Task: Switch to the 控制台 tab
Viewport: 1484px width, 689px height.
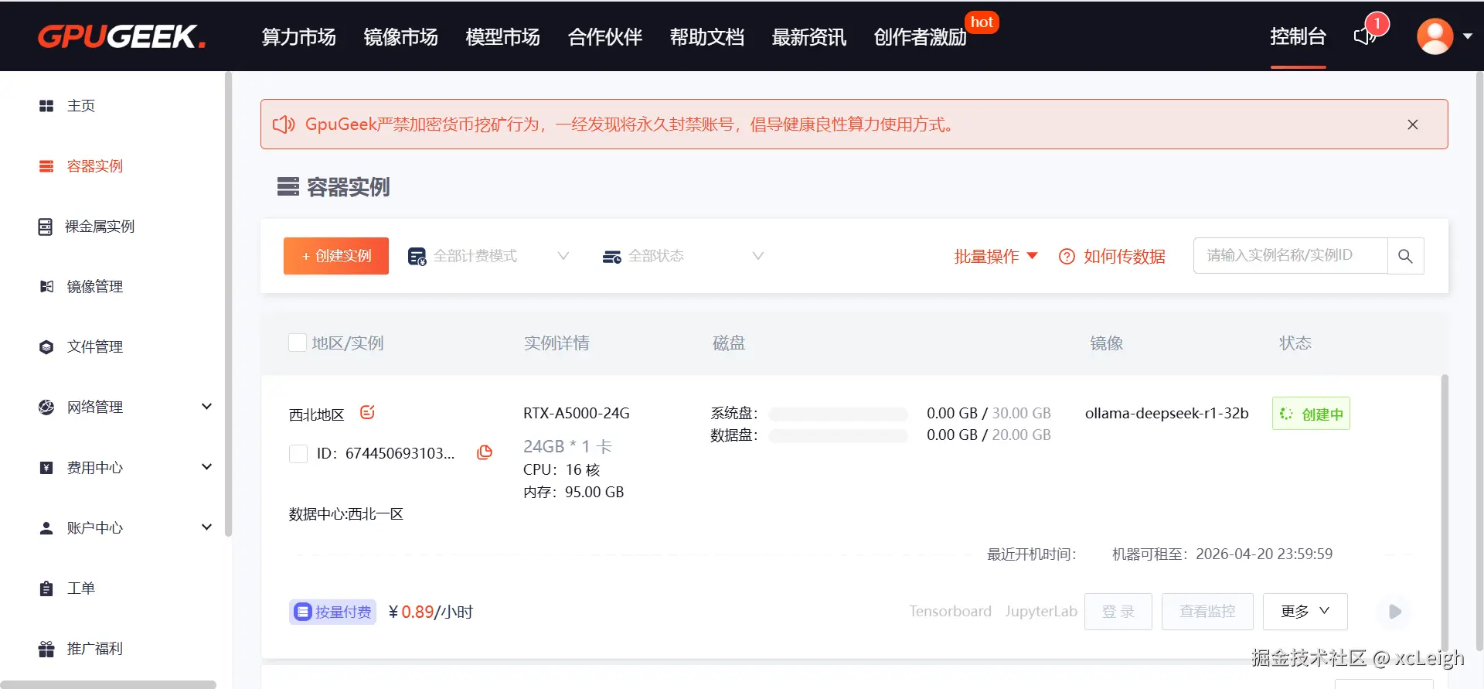Action: [1298, 36]
